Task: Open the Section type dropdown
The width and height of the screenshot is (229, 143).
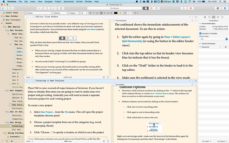Action: coord(213,39)
